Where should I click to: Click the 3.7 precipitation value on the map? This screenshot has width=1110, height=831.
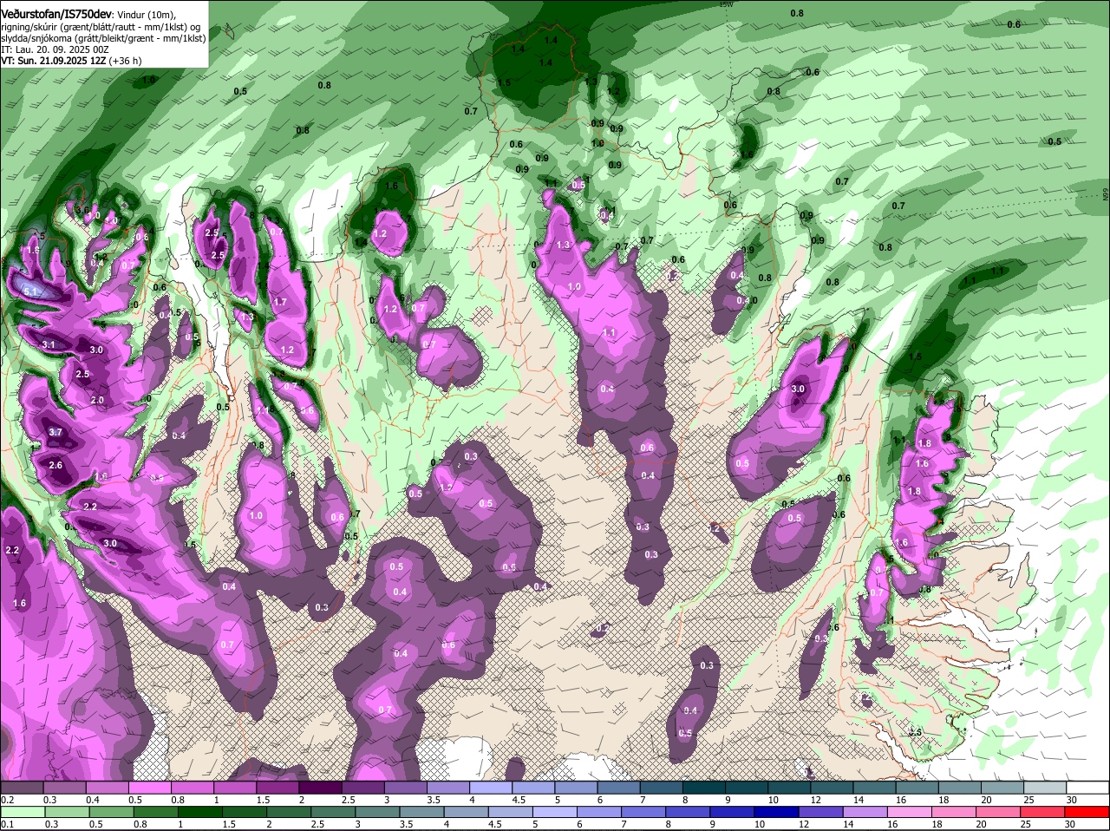[55, 432]
